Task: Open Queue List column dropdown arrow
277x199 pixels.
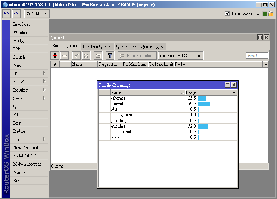Action: coord(265,64)
